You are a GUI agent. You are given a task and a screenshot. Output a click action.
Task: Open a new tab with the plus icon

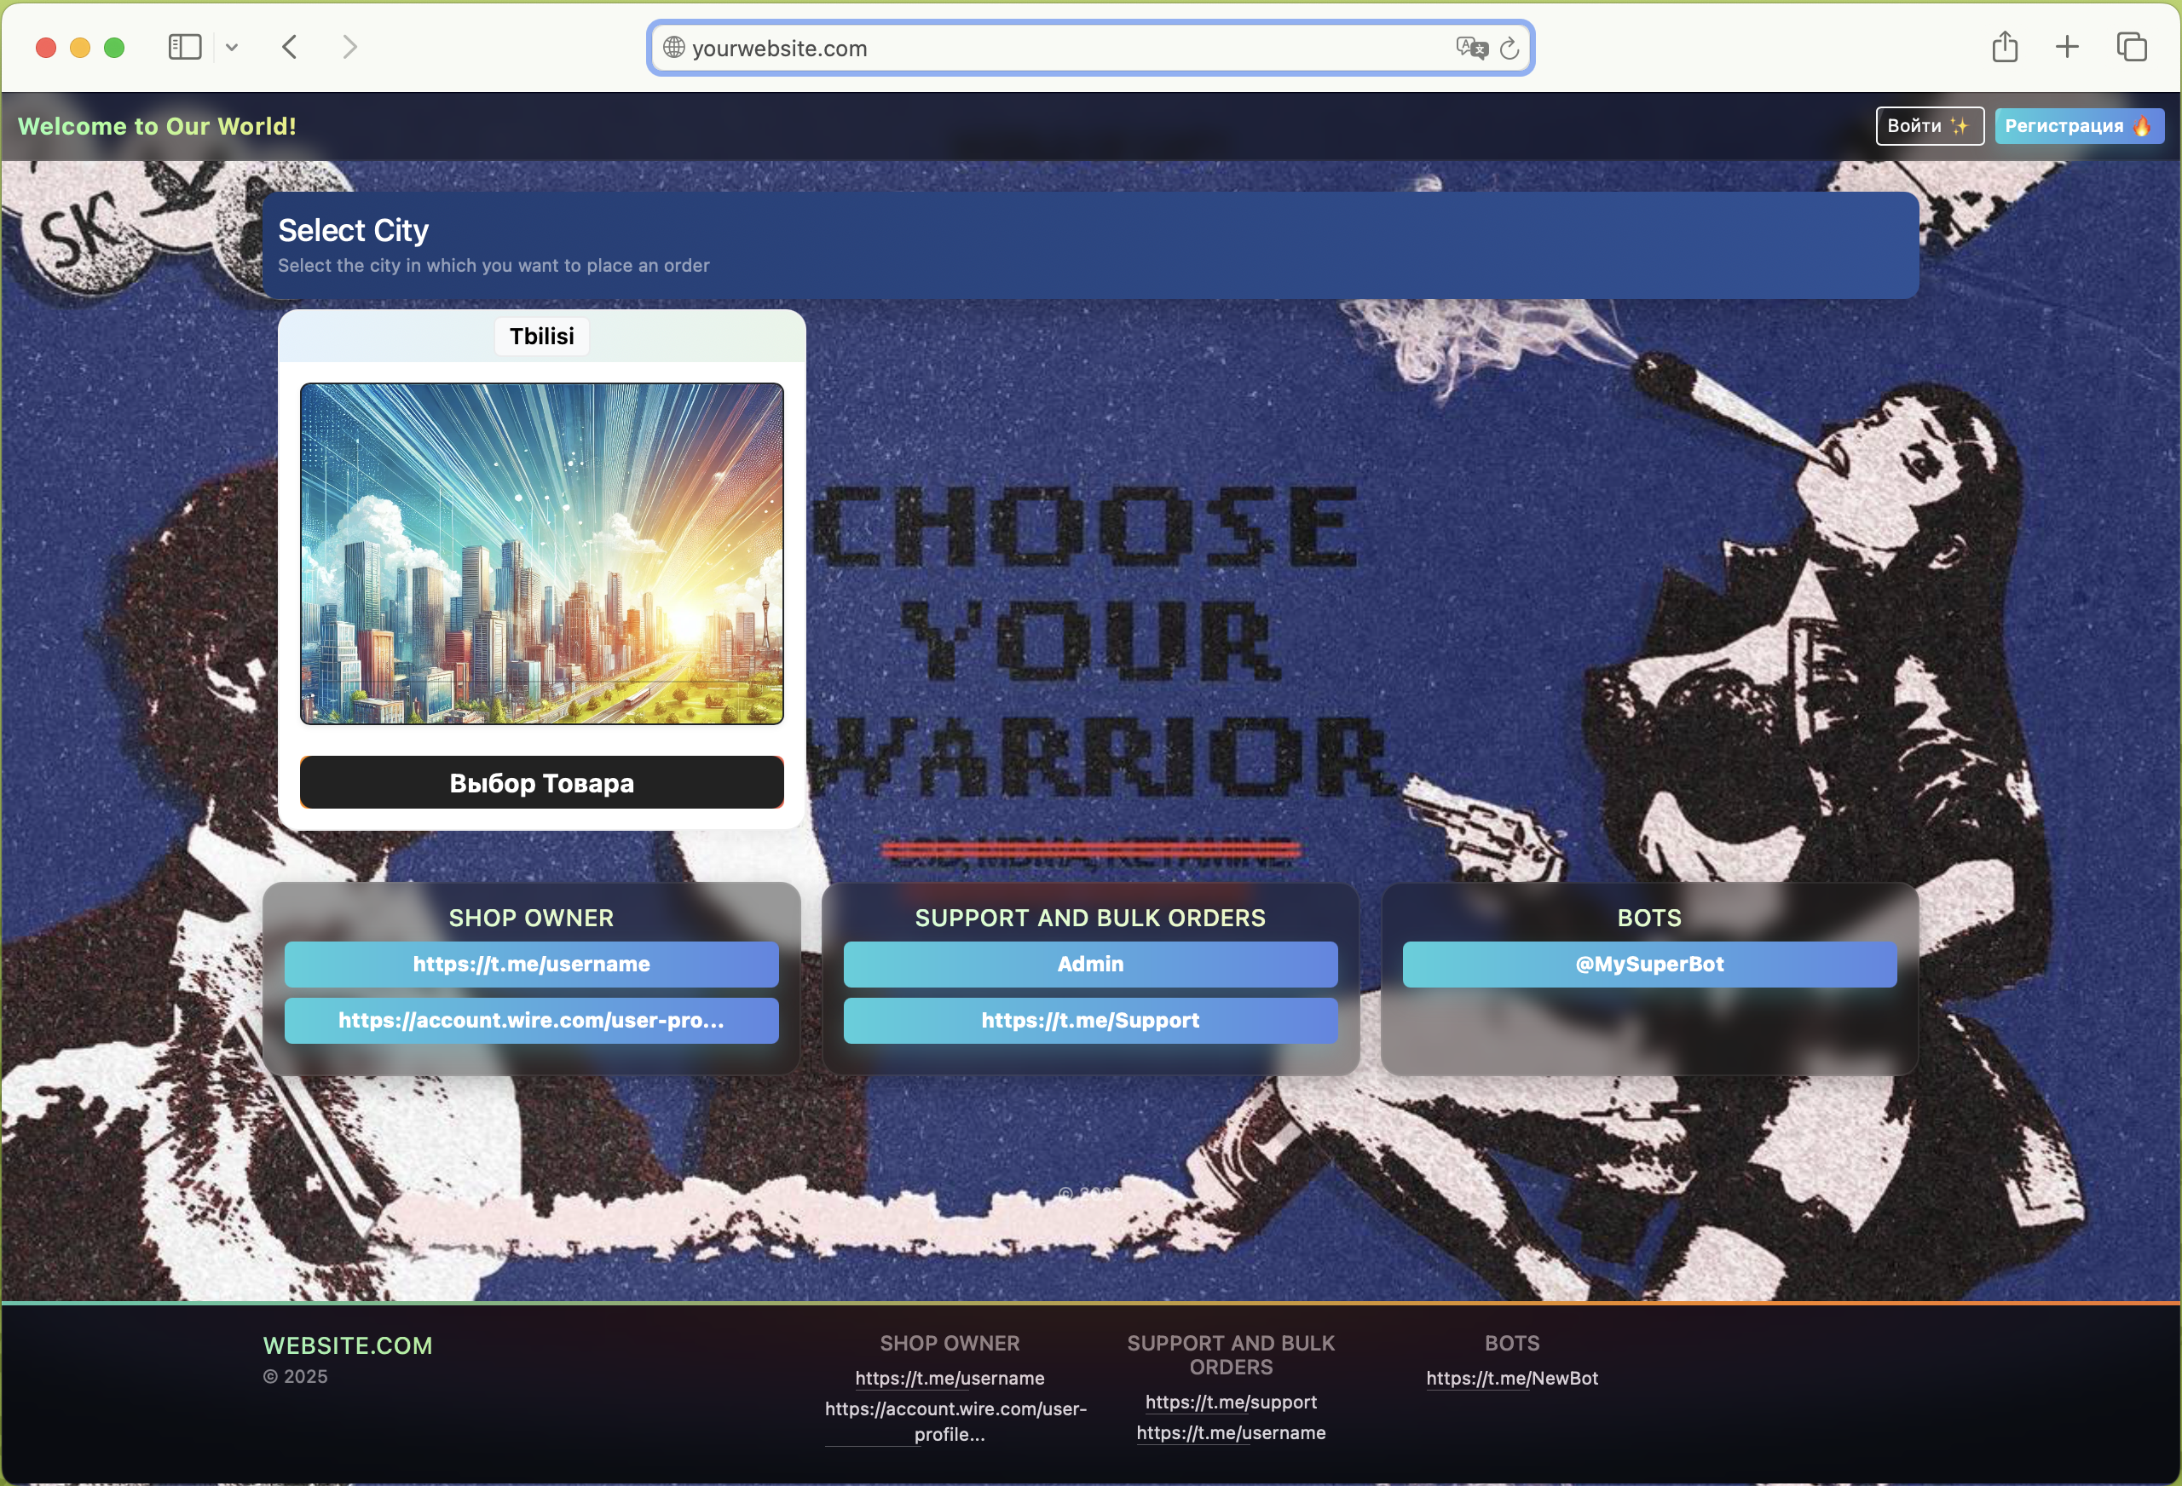2067,47
